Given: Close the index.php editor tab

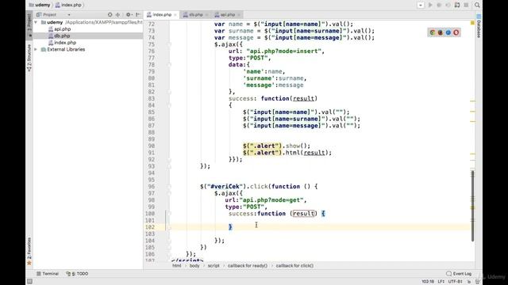Looking at the screenshot, I should [x=175, y=15].
